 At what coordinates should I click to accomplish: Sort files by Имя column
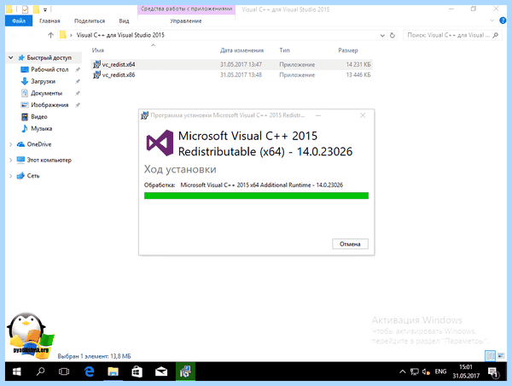tap(98, 50)
